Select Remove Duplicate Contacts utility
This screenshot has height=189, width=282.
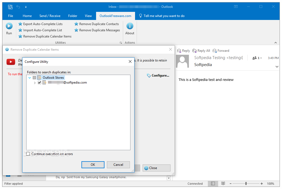pos(97,24)
